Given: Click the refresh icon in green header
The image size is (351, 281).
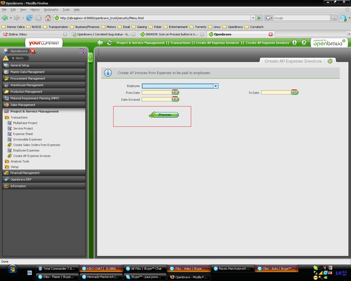Looking at the screenshot, I should pos(109,43).
